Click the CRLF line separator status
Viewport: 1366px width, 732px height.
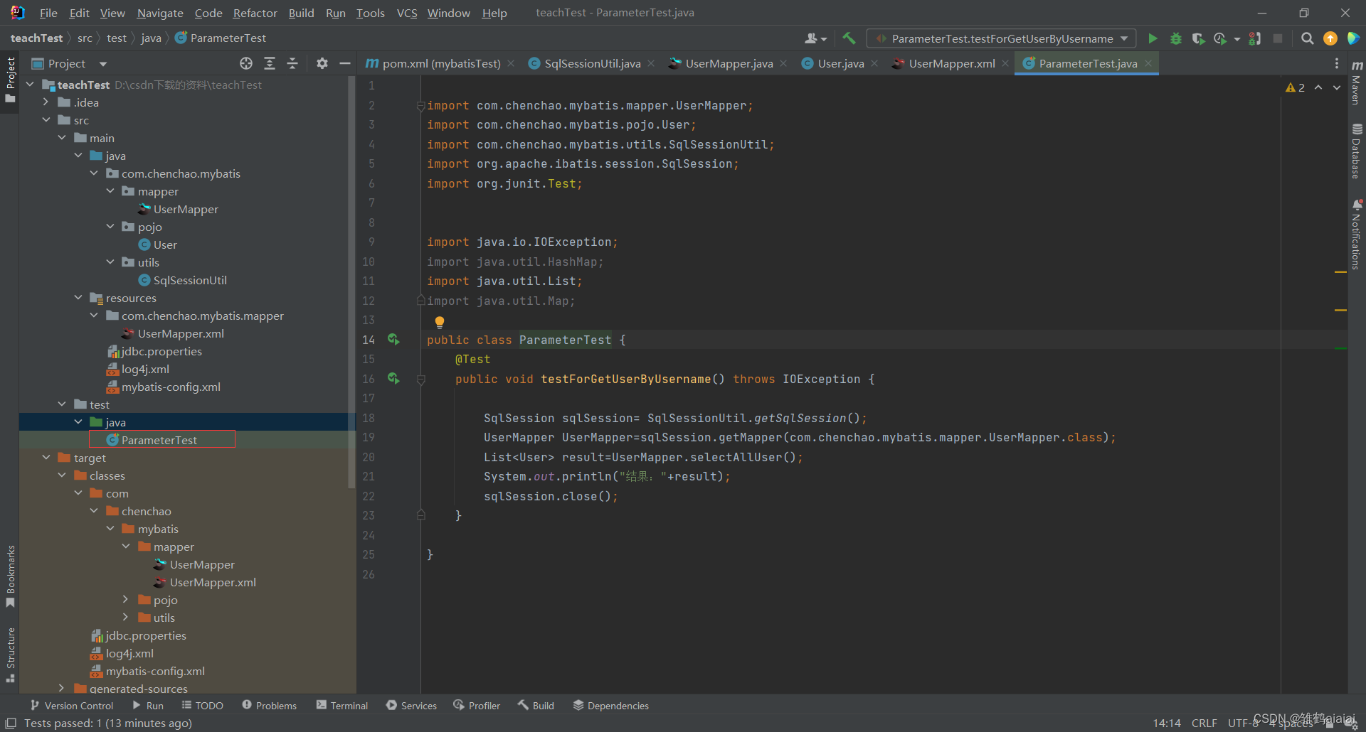[x=1204, y=723]
